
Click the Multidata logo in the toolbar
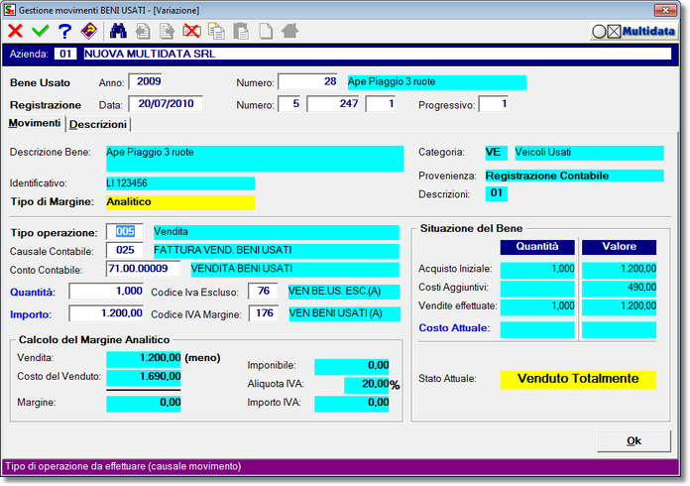click(x=632, y=31)
